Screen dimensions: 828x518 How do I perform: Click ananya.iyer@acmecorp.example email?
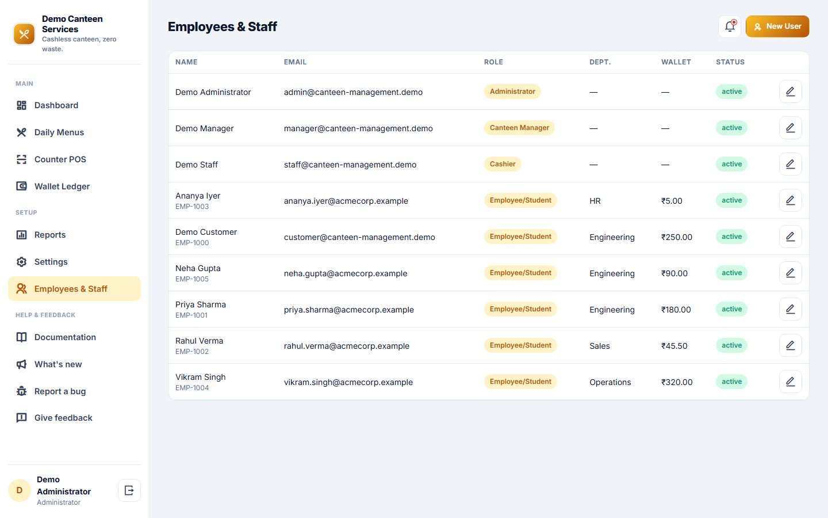click(x=346, y=201)
